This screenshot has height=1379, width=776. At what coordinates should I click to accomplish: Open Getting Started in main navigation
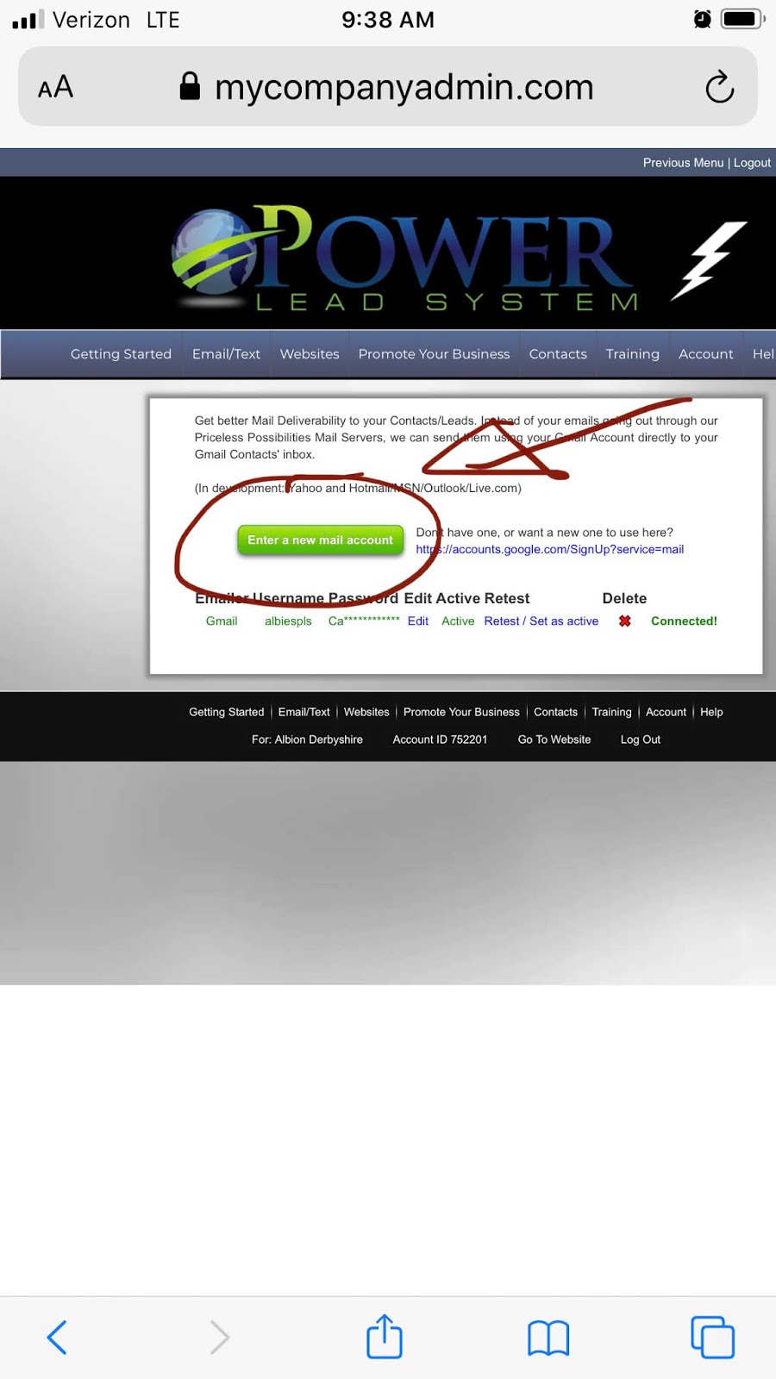(121, 353)
